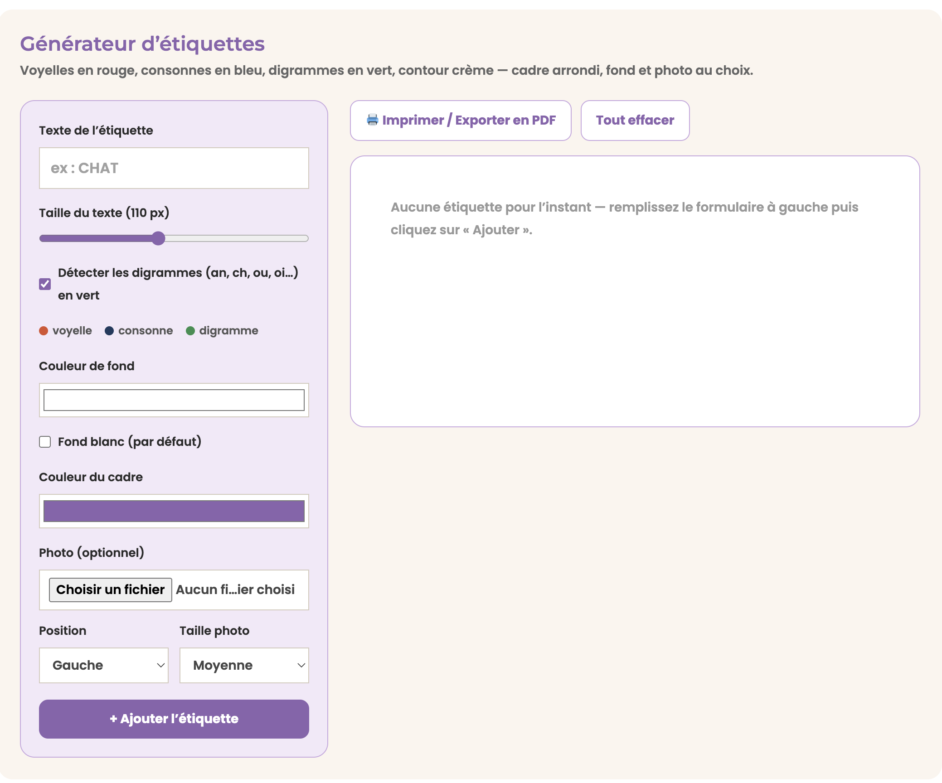Image resolution: width=942 pixels, height=783 pixels.
Task: Open the Taille photo dropdown showing Moyenne
Action: pyautogui.click(x=244, y=665)
